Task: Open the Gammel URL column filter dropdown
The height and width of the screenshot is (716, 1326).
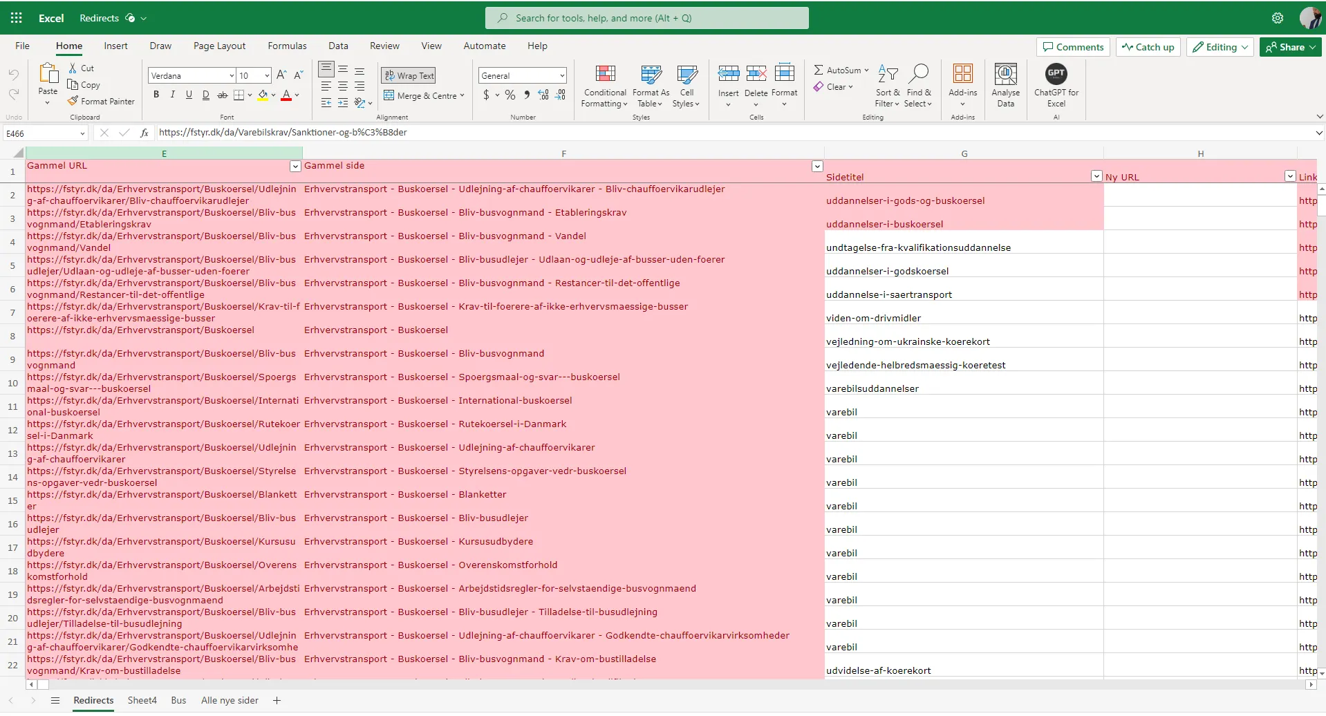Action: [x=295, y=167]
